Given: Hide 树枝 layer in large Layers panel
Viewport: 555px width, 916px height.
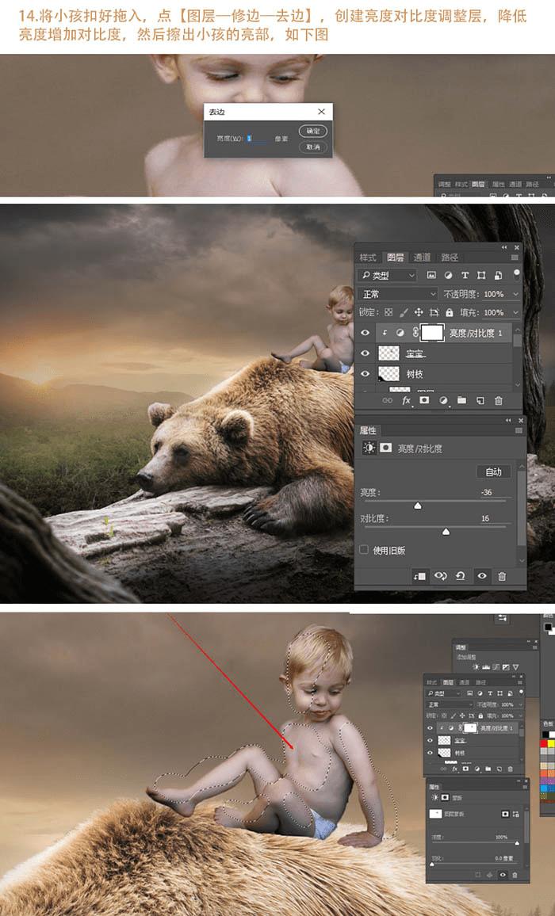Looking at the screenshot, I should [365, 373].
